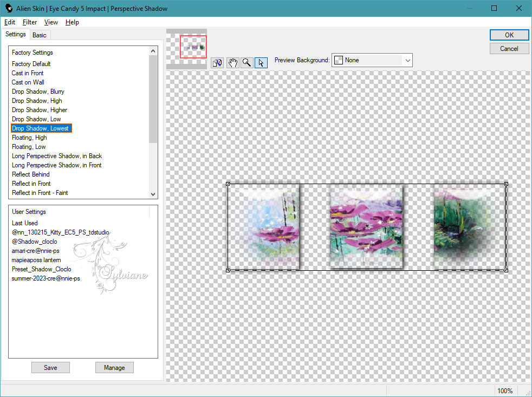Select the Reflect Behind preset
Screen dimensions: 532x397
[30, 174]
